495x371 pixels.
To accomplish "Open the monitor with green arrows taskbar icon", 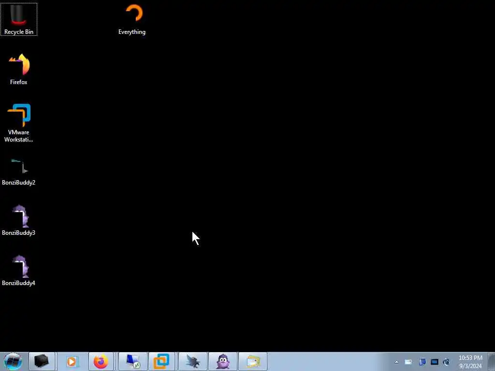I will [133, 361].
